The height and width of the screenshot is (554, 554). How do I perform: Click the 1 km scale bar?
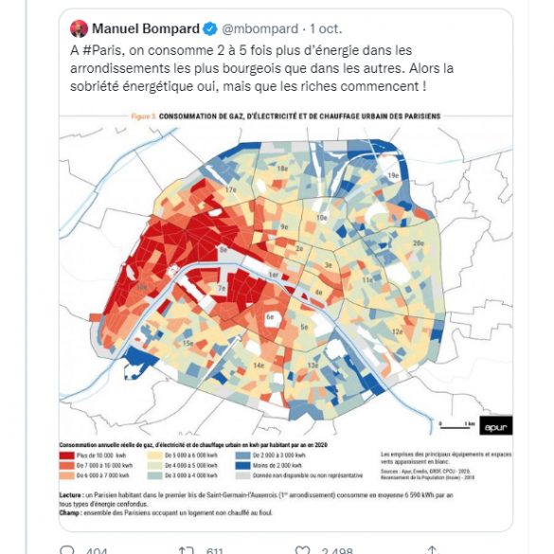click(x=456, y=425)
